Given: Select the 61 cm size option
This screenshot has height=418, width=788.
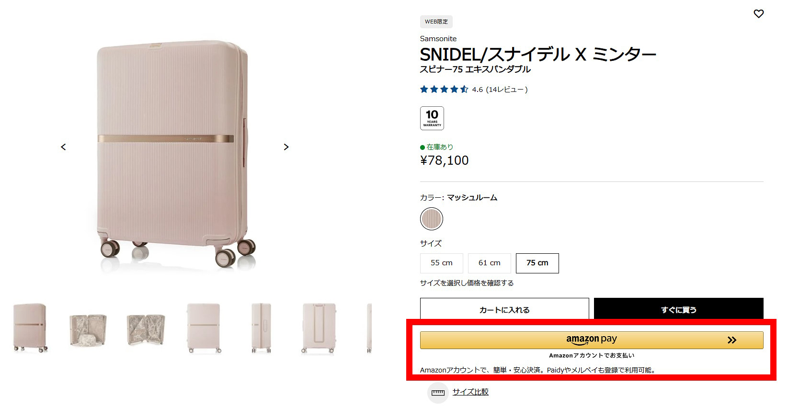Looking at the screenshot, I should [489, 263].
